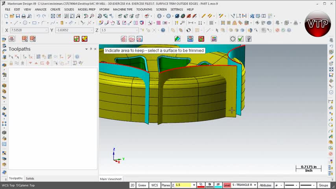The height and width of the screenshot is (189, 336).
Task: Open cyan surface color swatch
Action: (218, 185)
